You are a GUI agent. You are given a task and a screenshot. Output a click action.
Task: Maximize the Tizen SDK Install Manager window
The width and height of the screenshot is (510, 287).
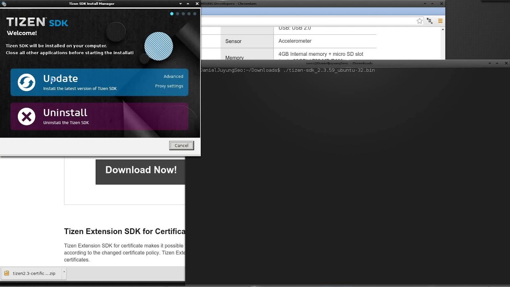pyautogui.click(x=188, y=4)
